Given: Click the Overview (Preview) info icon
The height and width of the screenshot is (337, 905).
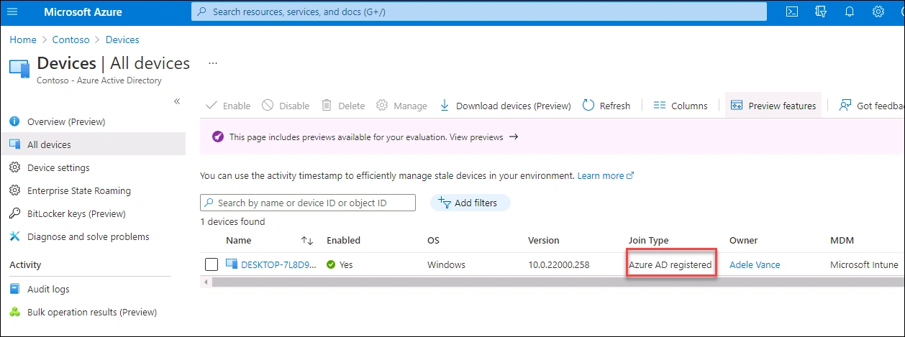Looking at the screenshot, I should pyautogui.click(x=14, y=121).
